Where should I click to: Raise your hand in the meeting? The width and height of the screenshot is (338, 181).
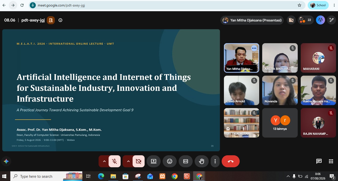pos(201,161)
